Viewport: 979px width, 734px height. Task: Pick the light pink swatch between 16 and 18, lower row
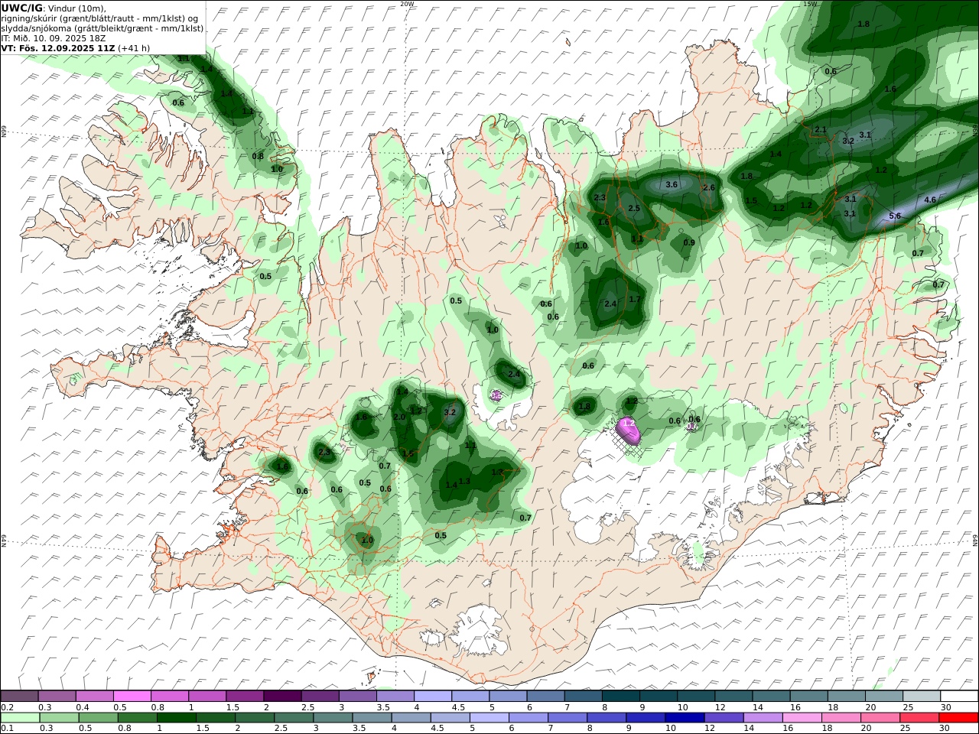802,718
